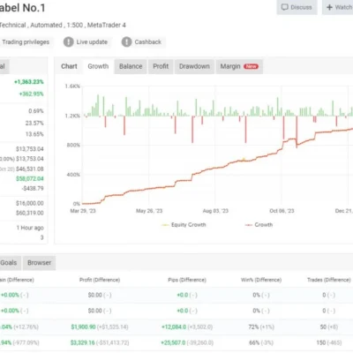Click the $60,319.00 value

point(30,213)
